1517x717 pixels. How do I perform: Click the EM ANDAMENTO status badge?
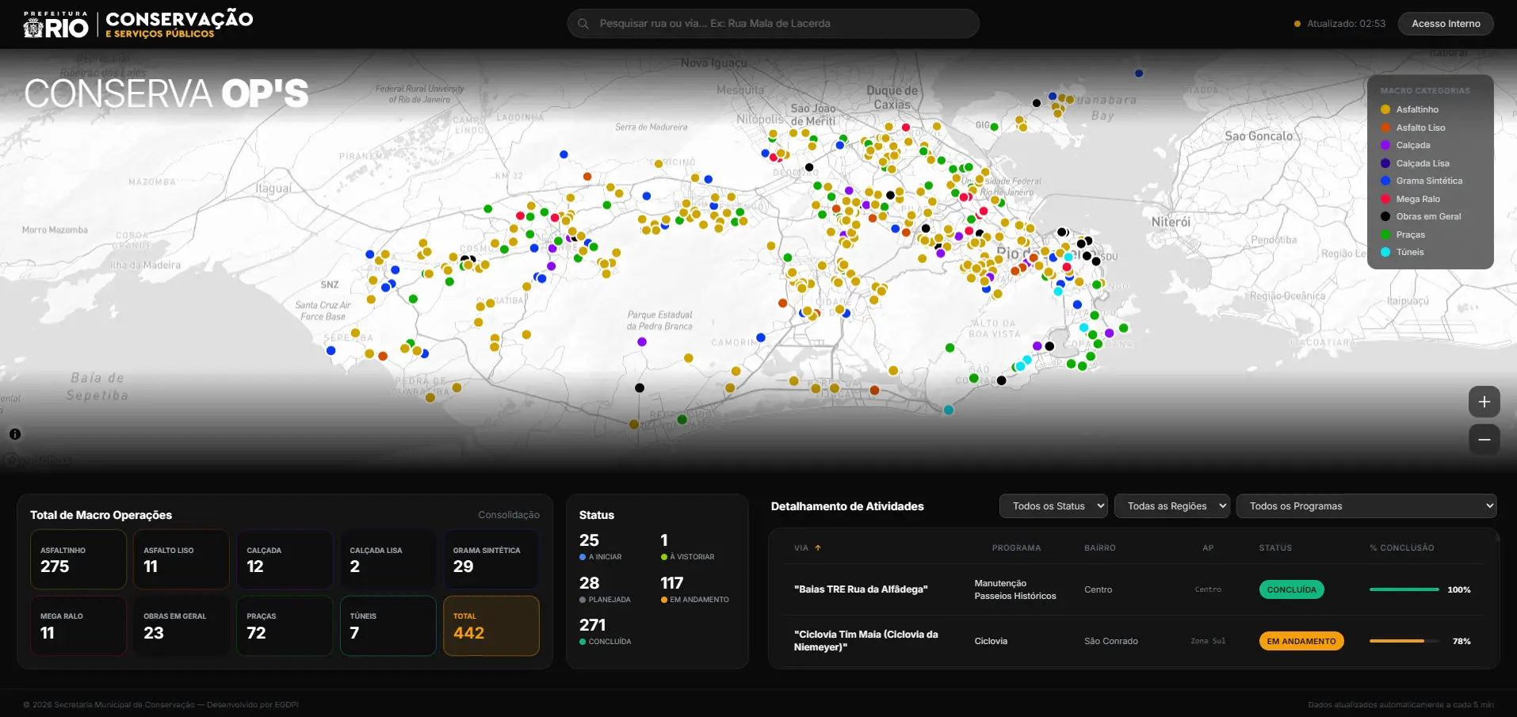pyautogui.click(x=1301, y=641)
